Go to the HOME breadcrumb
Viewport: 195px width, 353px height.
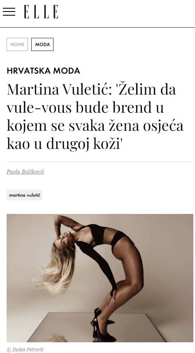[17, 44]
